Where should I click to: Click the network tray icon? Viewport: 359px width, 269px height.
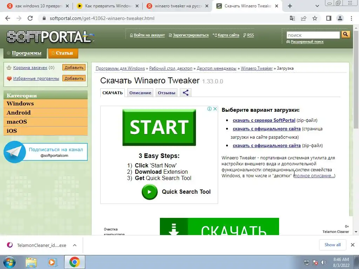(x=306, y=262)
